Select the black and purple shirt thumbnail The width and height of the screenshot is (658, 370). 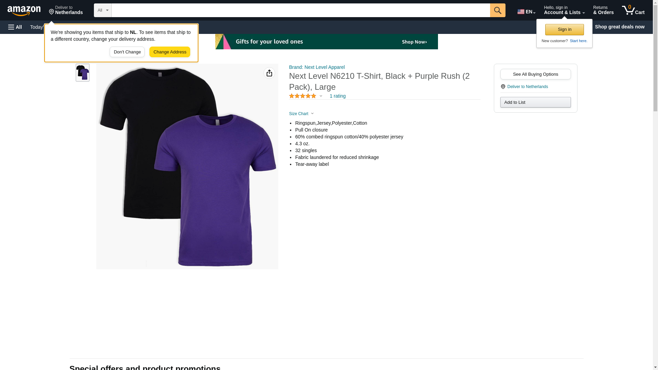click(x=83, y=73)
